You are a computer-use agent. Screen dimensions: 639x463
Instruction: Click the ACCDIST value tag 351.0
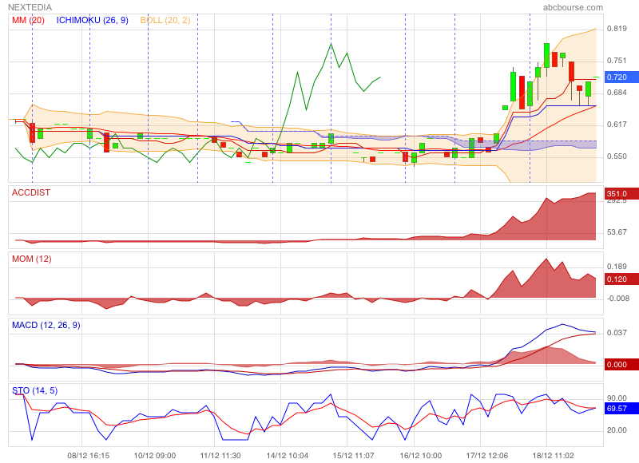pos(621,194)
